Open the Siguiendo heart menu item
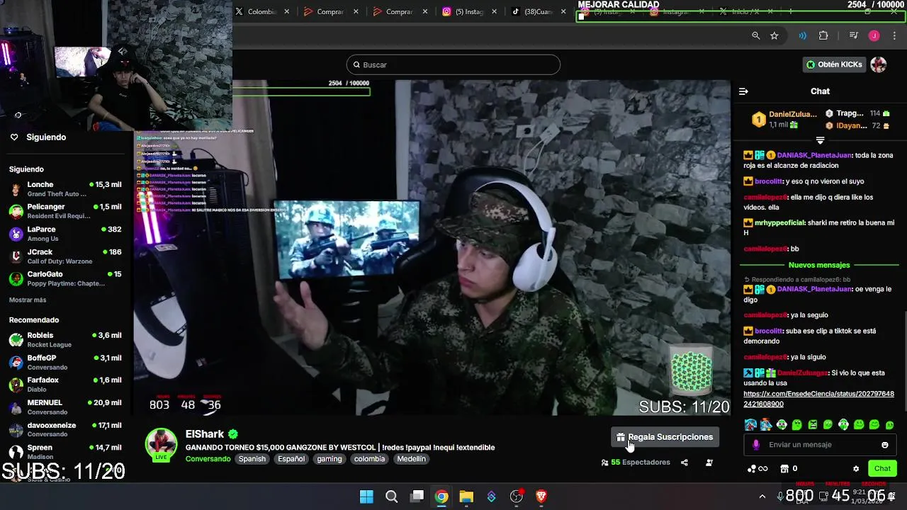The image size is (907, 510). (x=38, y=137)
